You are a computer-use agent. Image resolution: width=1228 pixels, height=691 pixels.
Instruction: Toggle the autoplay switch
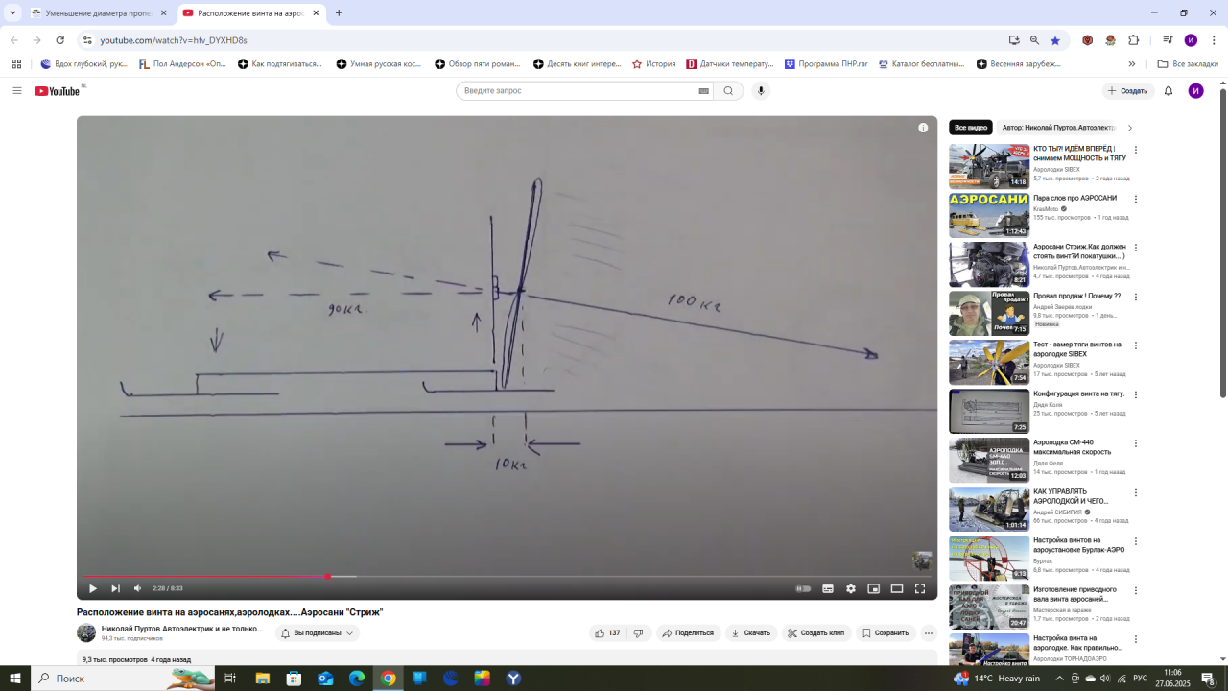pos(804,588)
